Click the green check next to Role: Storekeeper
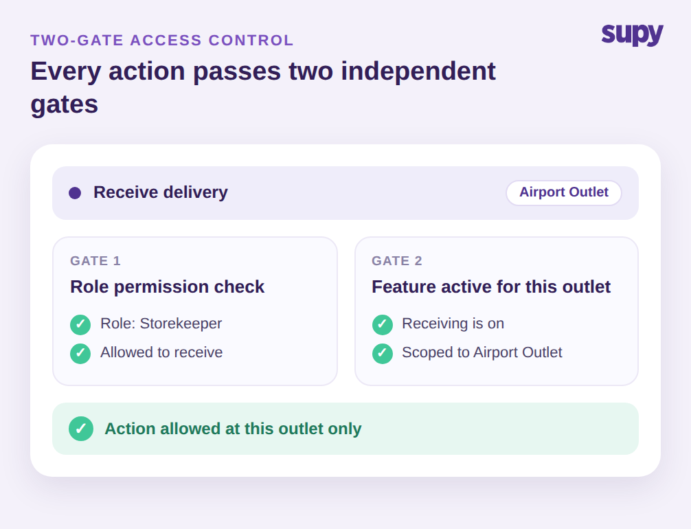This screenshot has height=529, width=691. 80,325
